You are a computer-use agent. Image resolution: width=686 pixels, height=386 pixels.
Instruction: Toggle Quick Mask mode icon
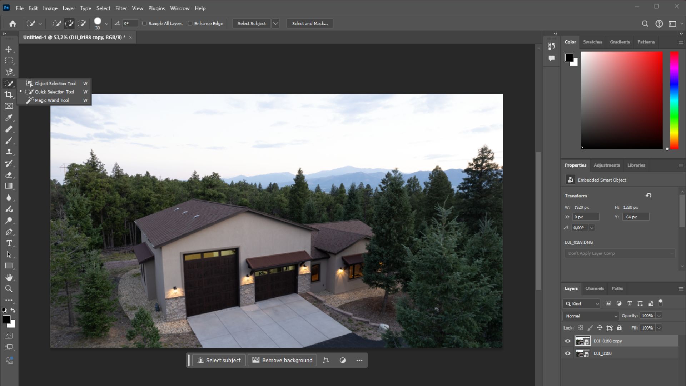point(9,336)
